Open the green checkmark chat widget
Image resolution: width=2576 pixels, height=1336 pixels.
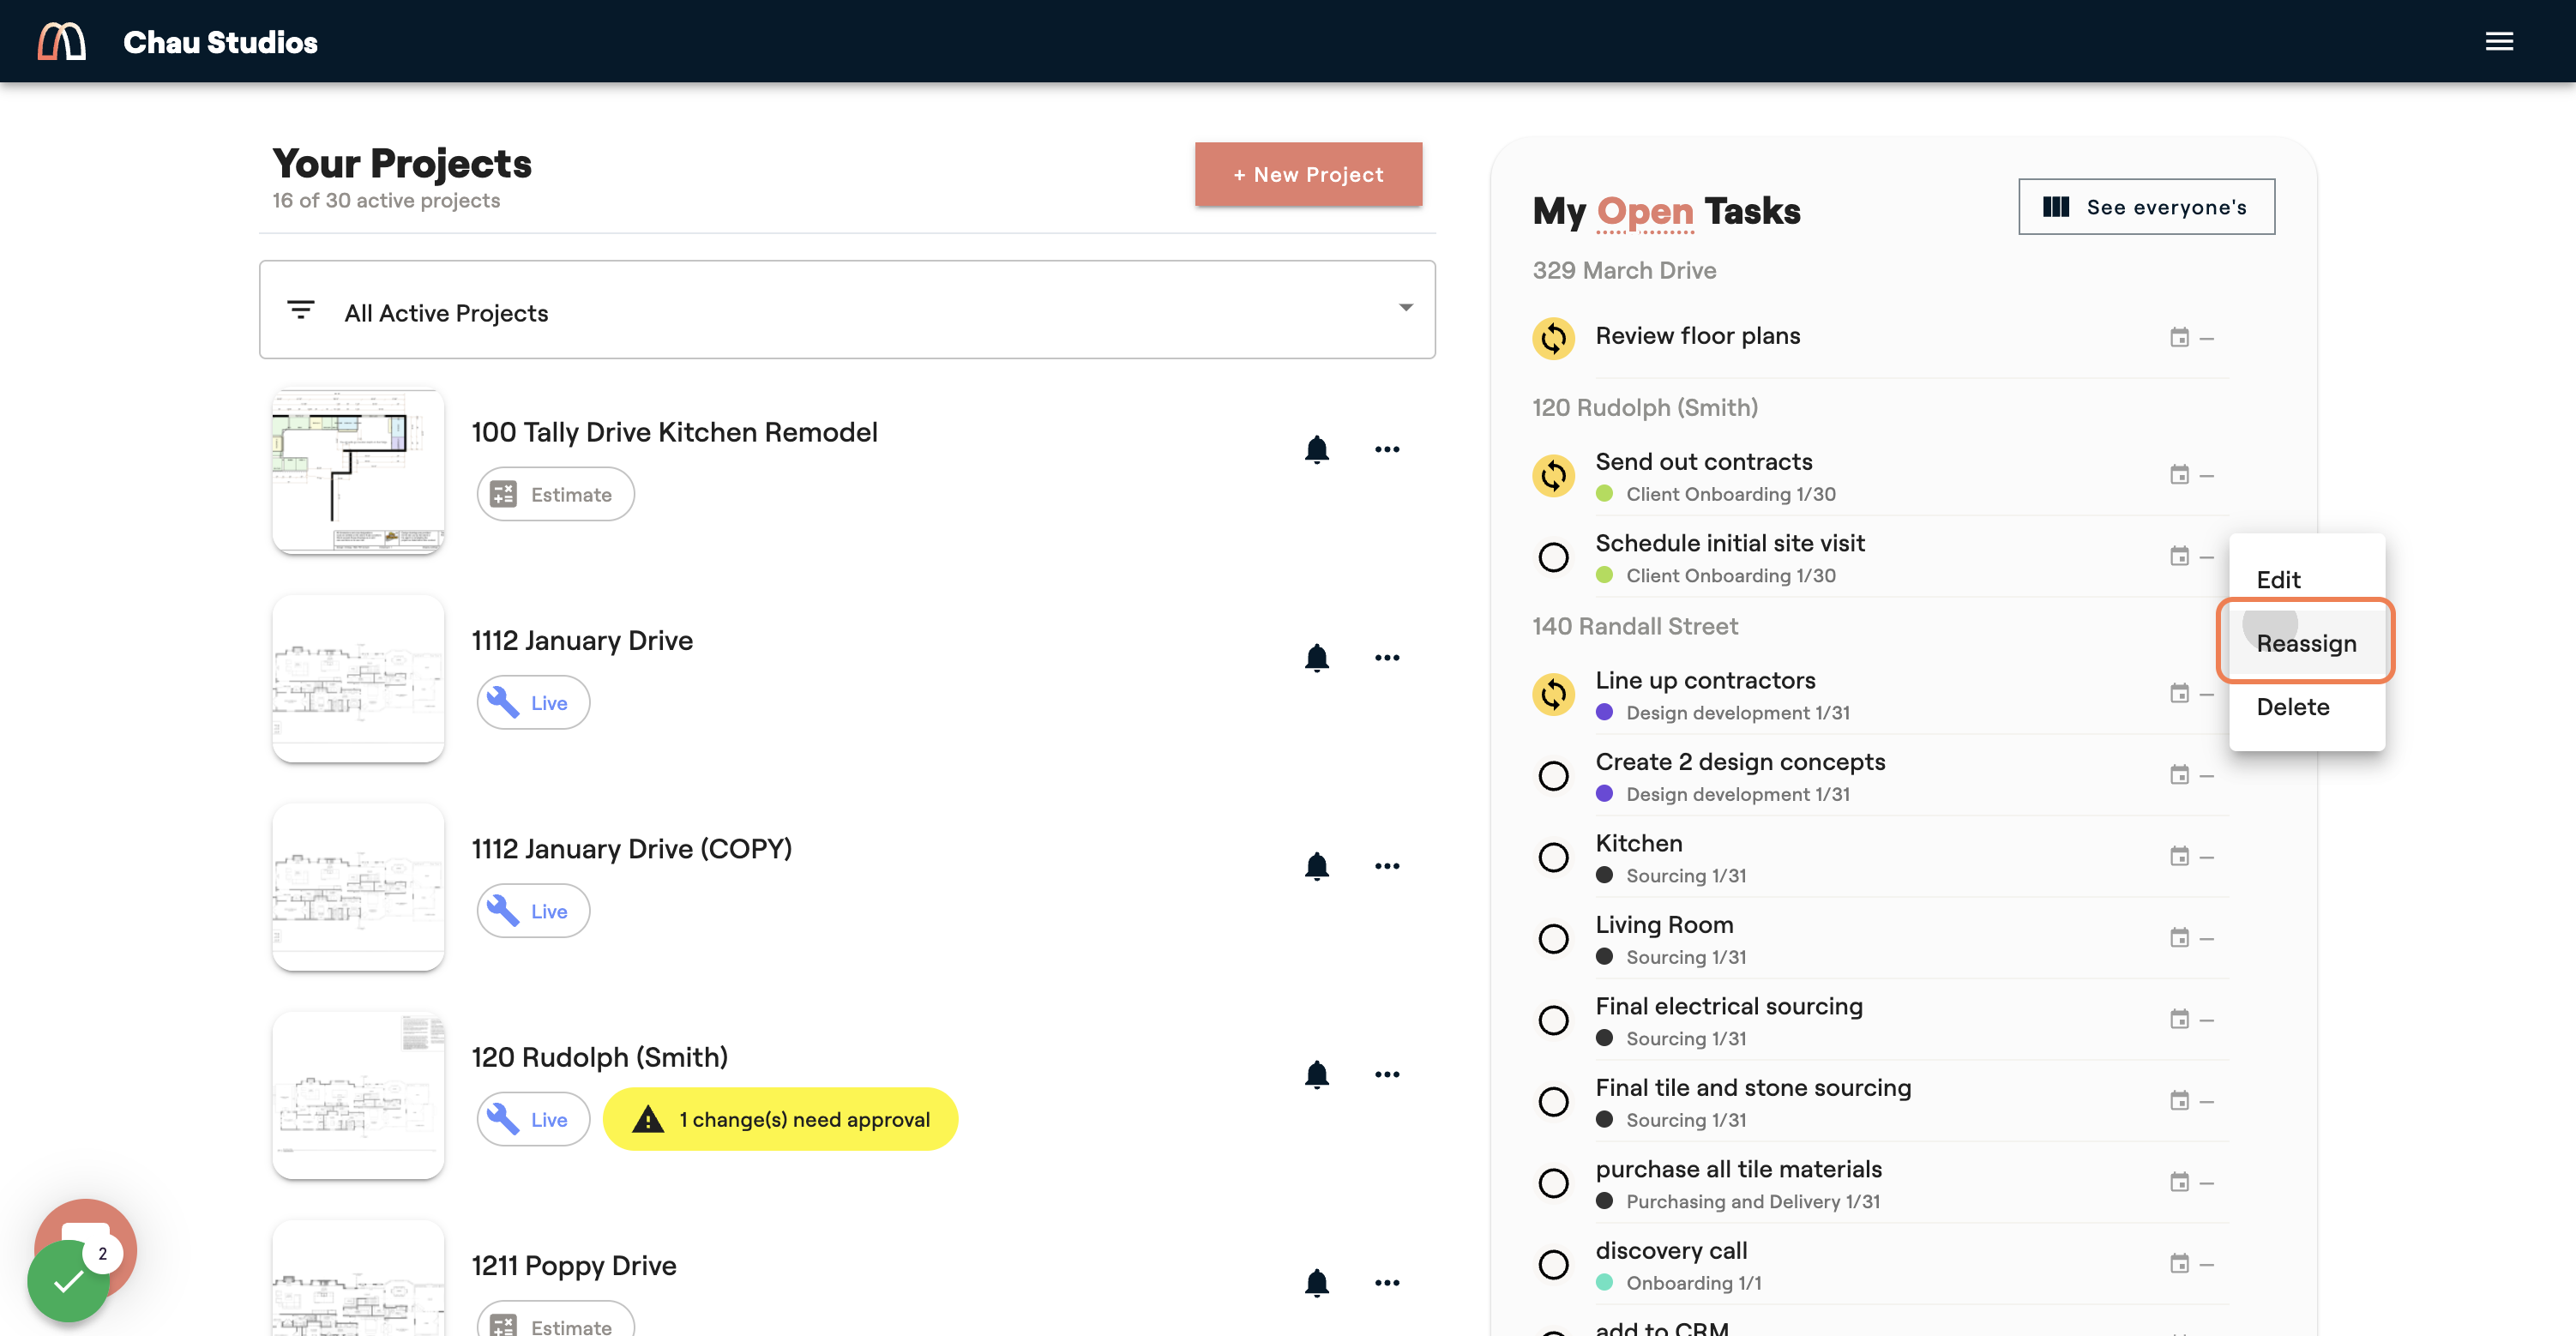coord(68,1281)
